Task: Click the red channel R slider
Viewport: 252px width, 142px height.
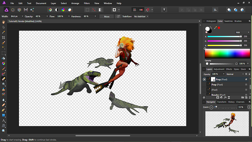Action: point(224,37)
